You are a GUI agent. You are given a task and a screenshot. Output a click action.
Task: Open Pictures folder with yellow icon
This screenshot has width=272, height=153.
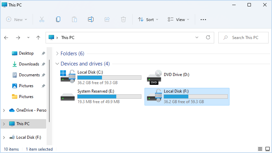pyautogui.click(x=23, y=97)
